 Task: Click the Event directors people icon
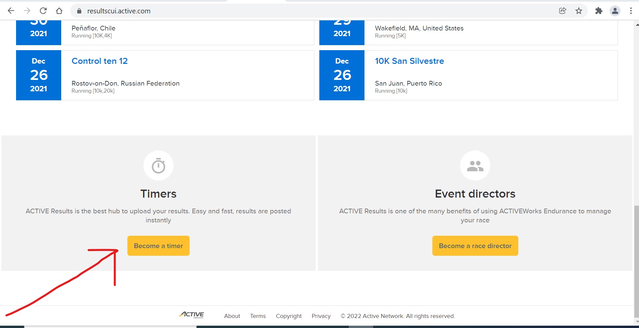click(475, 166)
